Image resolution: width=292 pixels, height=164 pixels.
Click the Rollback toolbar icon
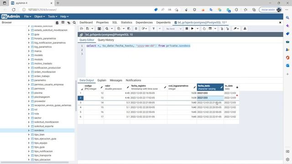[x=228, y=29]
